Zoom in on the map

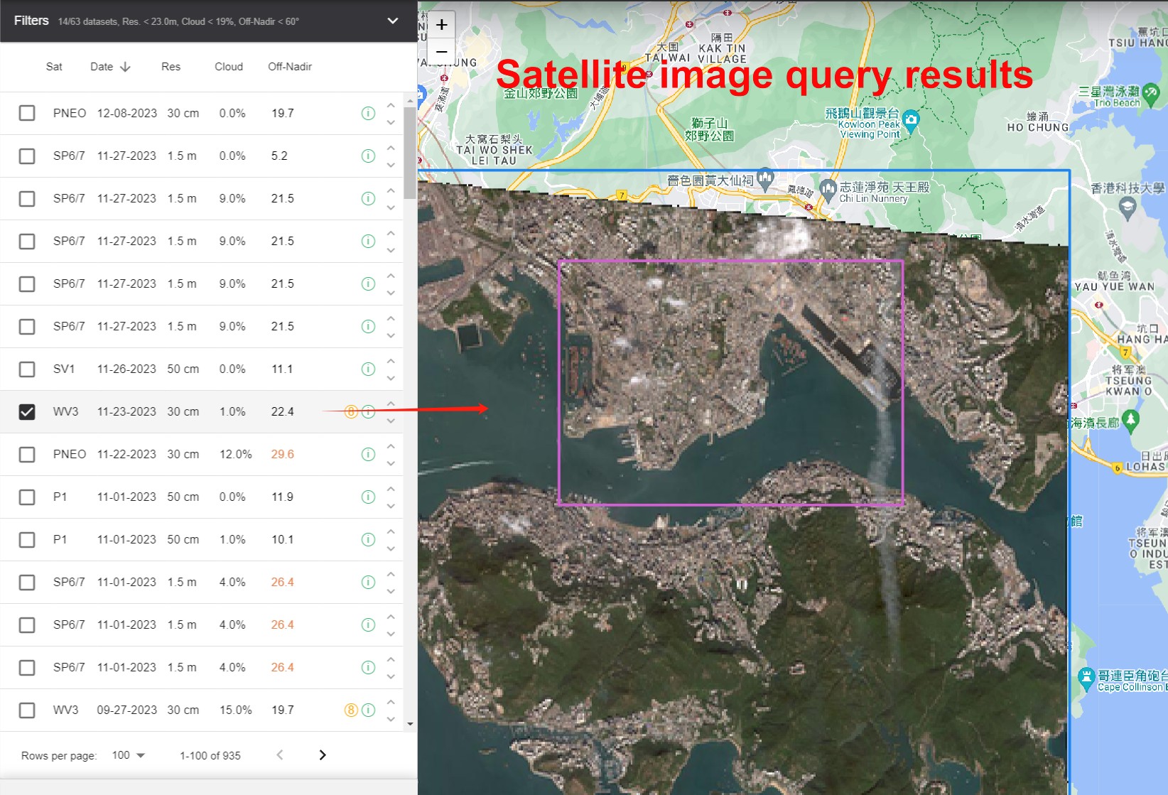click(x=441, y=26)
